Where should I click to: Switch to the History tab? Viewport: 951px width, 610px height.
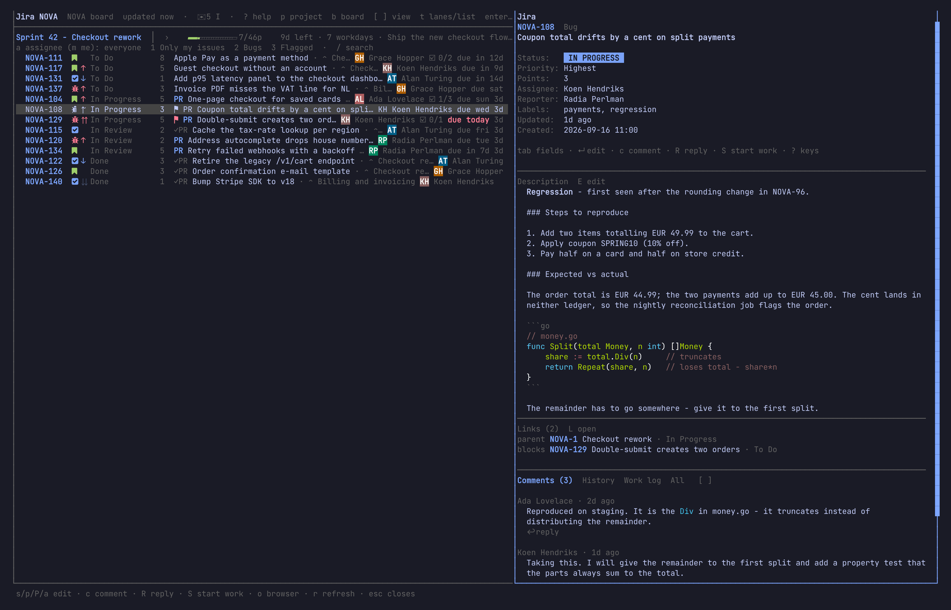tap(598, 480)
